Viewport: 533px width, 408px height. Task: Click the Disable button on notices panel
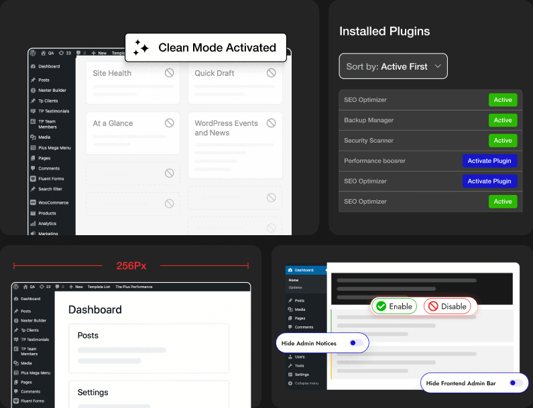coord(447,306)
